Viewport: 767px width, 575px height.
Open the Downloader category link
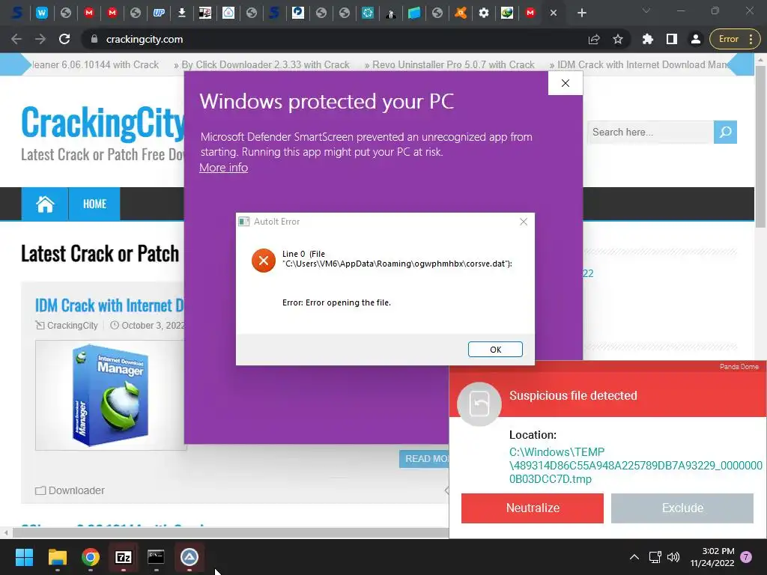[x=76, y=490]
